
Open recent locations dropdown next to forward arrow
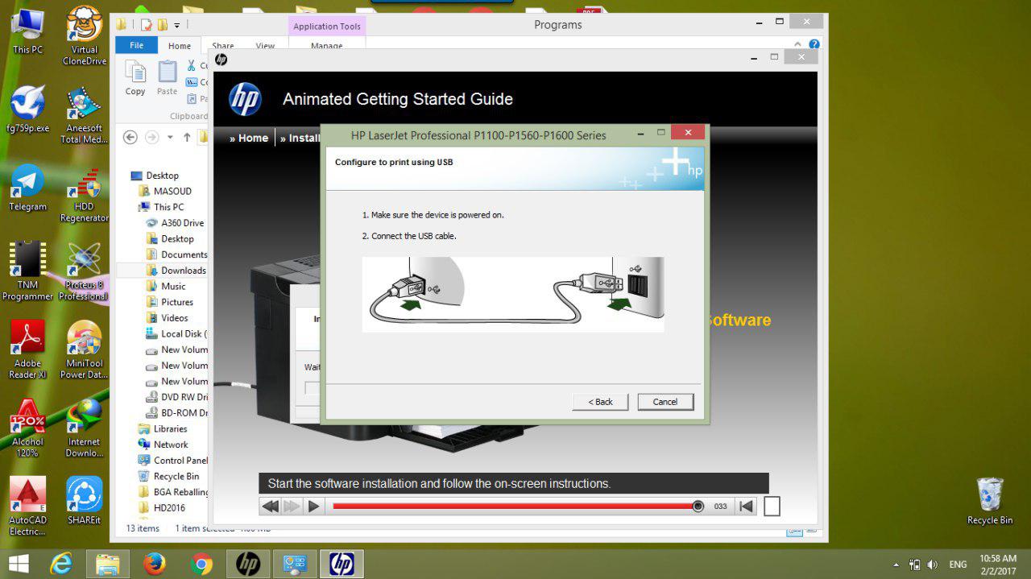[170, 138]
